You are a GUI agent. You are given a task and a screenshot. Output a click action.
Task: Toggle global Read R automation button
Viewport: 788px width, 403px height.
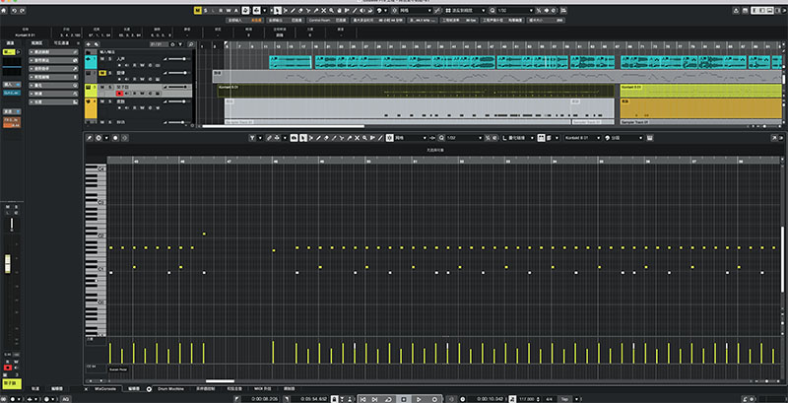221,10
